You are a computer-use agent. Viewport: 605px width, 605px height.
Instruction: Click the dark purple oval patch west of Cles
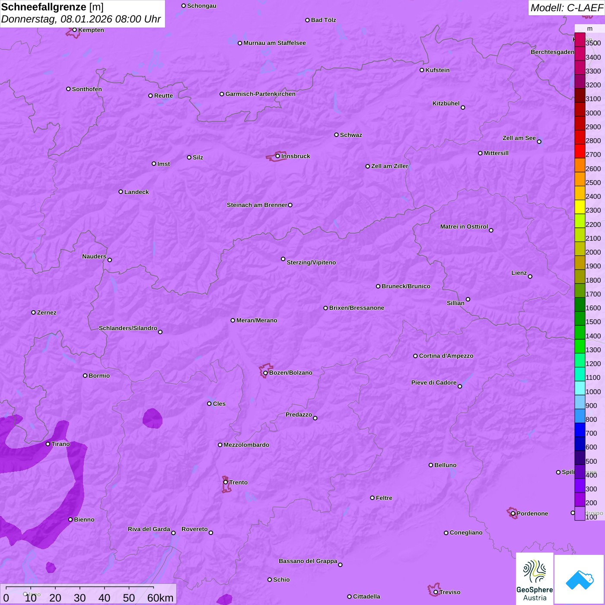153,418
